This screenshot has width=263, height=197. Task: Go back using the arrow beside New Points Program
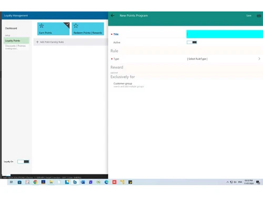[x=113, y=16]
